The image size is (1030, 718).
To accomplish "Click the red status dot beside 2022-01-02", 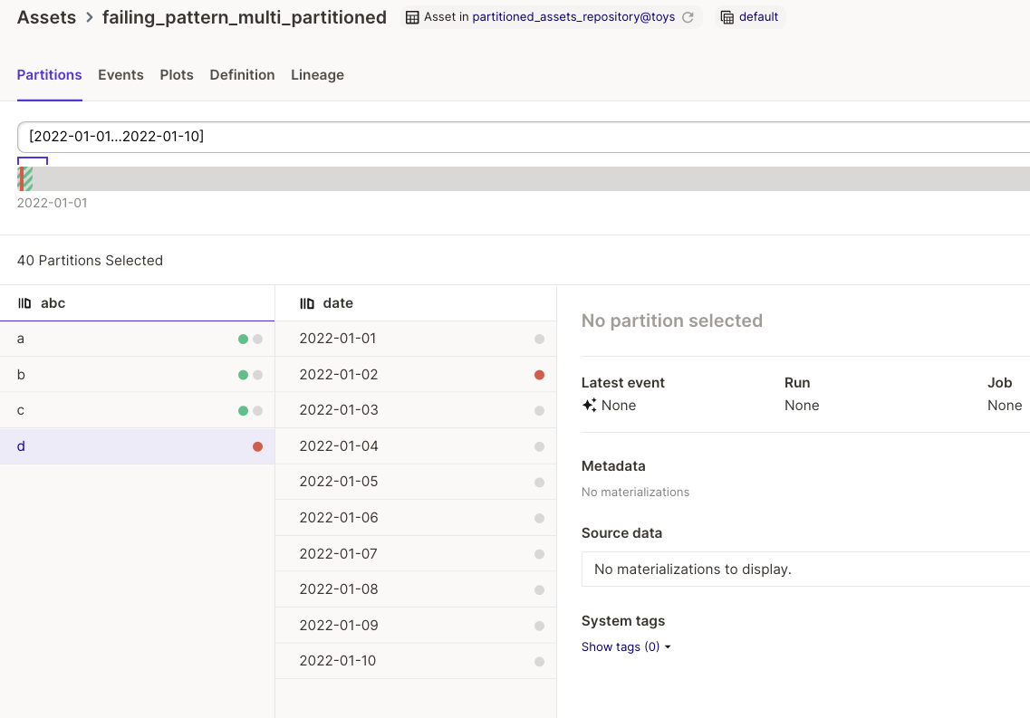I will click(539, 374).
